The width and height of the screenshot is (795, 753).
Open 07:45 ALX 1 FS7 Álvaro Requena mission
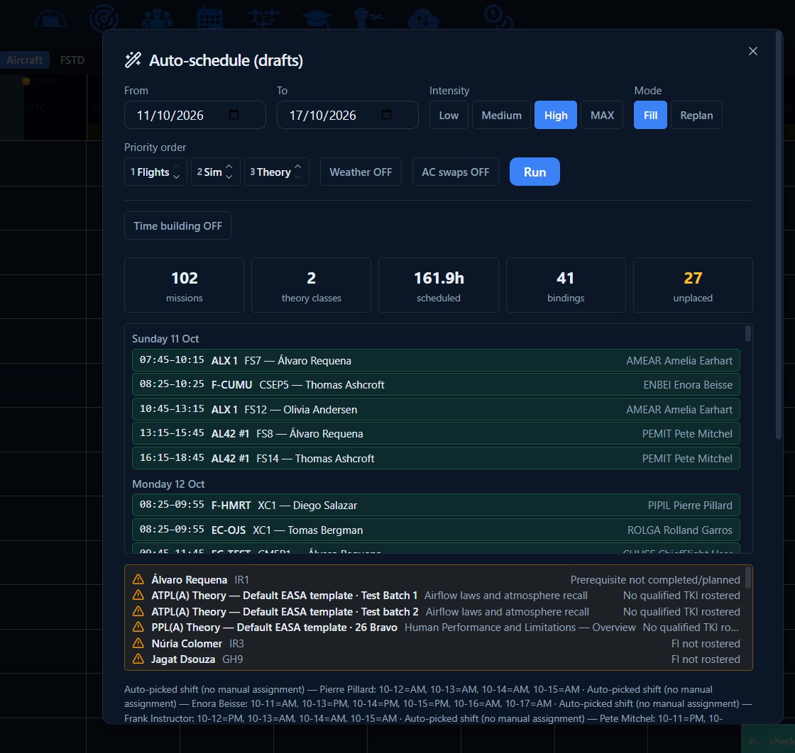point(436,360)
